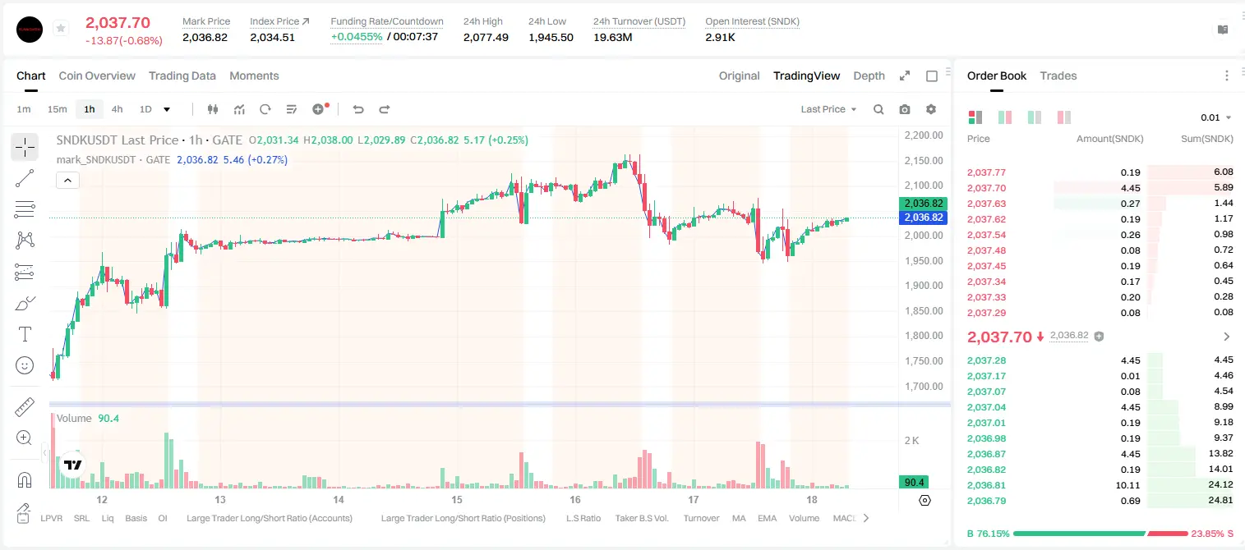Open the Coin Overview tab
The image size is (1245, 550).
97,76
